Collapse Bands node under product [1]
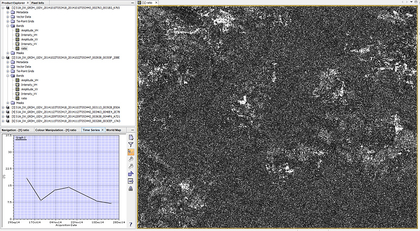 click(x=8, y=26)
